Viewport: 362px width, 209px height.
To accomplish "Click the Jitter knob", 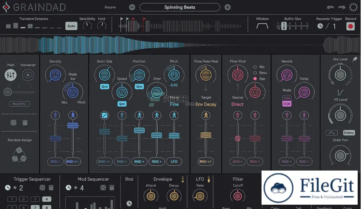I will point(156,92).
